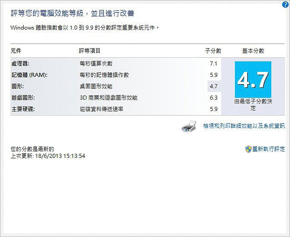Click the printer icon
Image resolution: width=290 pixels, height=237 pixels.
(x=189, y=126)
